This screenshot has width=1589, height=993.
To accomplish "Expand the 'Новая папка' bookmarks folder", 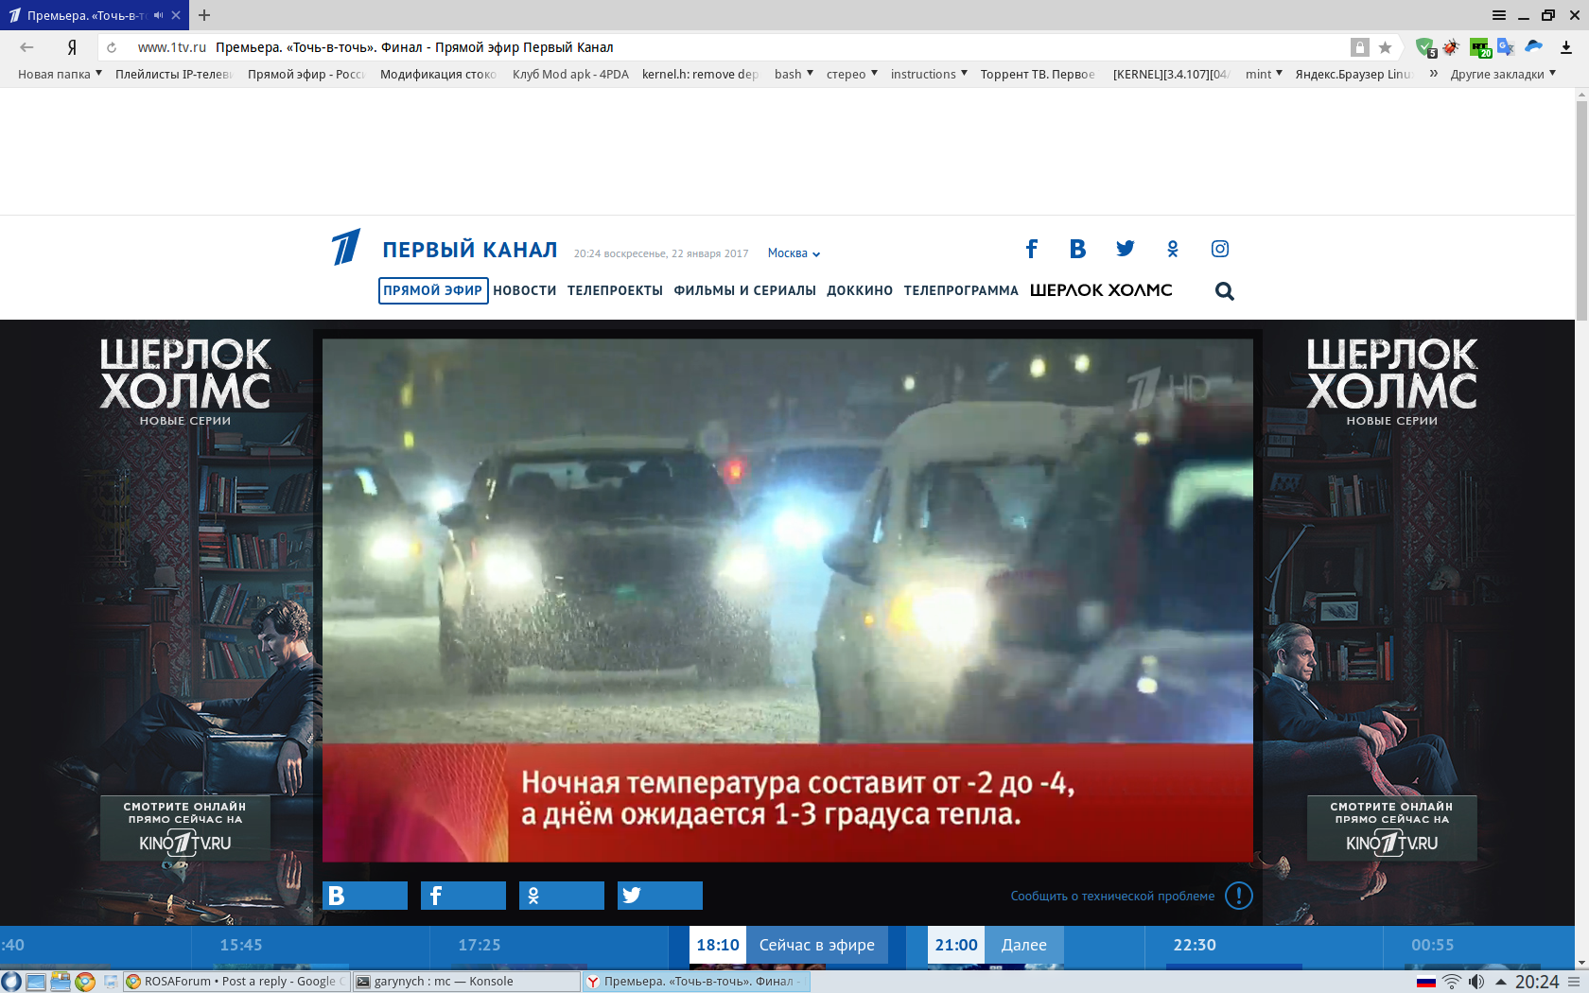I will tap(60, 74).
